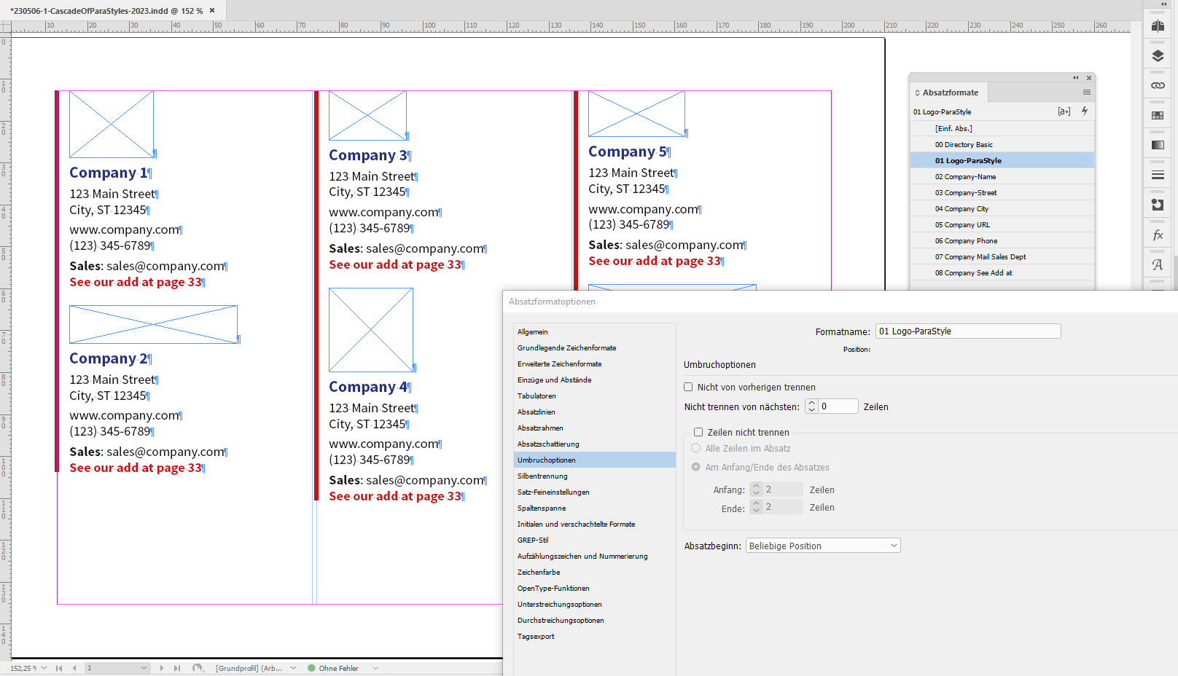Open the Layers panel in the right dock

(1157, 55)
